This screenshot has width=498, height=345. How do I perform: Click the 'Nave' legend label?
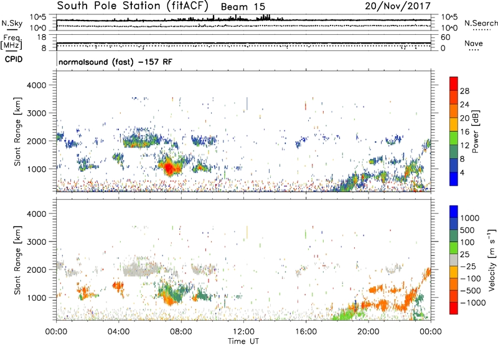pos(474,43)
